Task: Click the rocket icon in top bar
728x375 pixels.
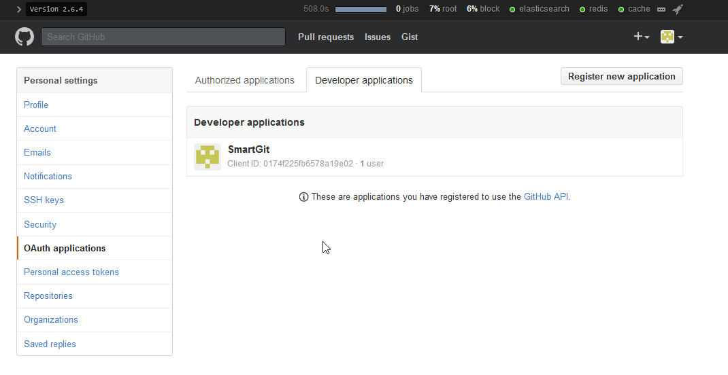Action: point(678,10)
